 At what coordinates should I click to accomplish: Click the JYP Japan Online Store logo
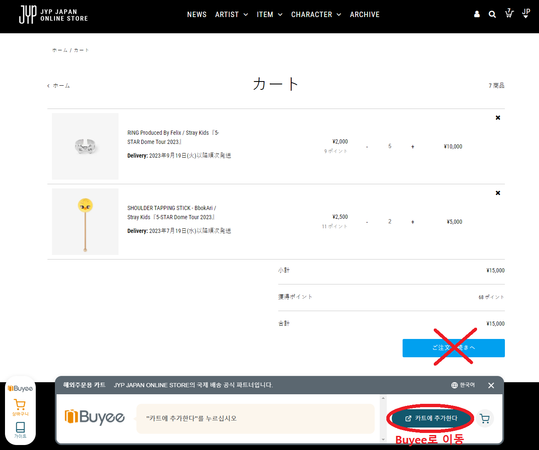54,15
